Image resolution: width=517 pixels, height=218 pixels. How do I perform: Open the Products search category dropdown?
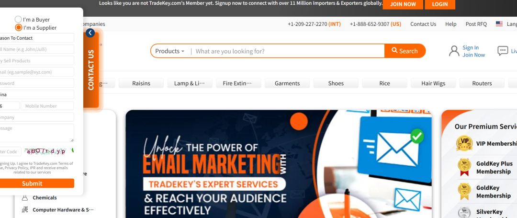[x=170, y=51]
